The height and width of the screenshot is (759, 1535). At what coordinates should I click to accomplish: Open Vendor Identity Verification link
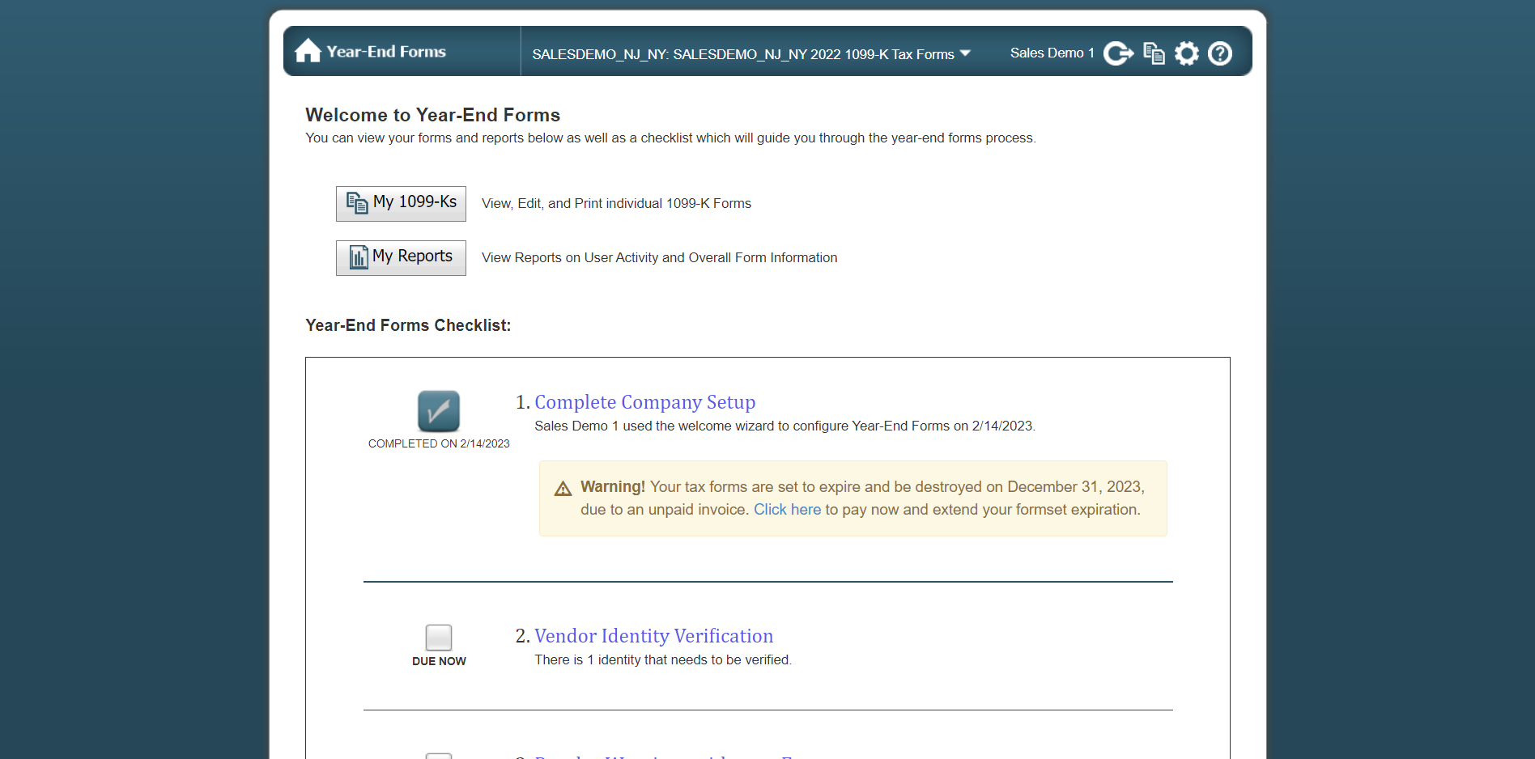653,636
